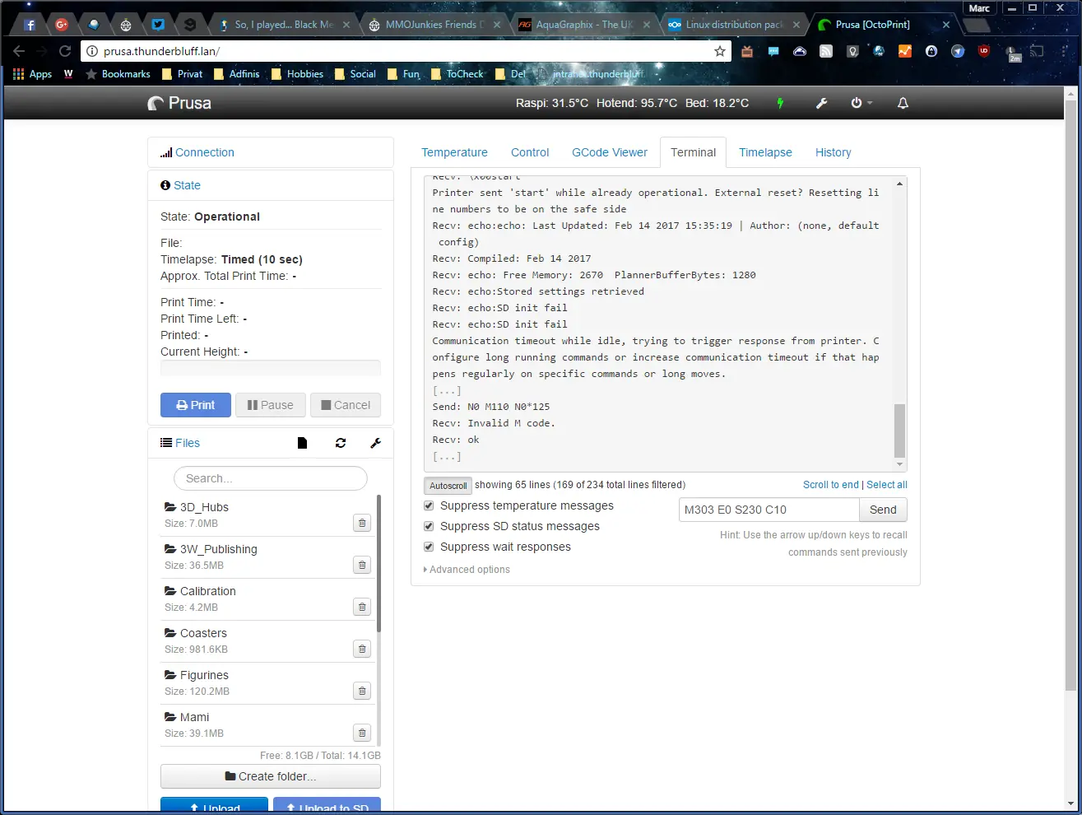Image resolution: width=1082 pixels, height=815 pixels.
Task: Open the GCode Viewer tab
Action: (x=610, y=152)
